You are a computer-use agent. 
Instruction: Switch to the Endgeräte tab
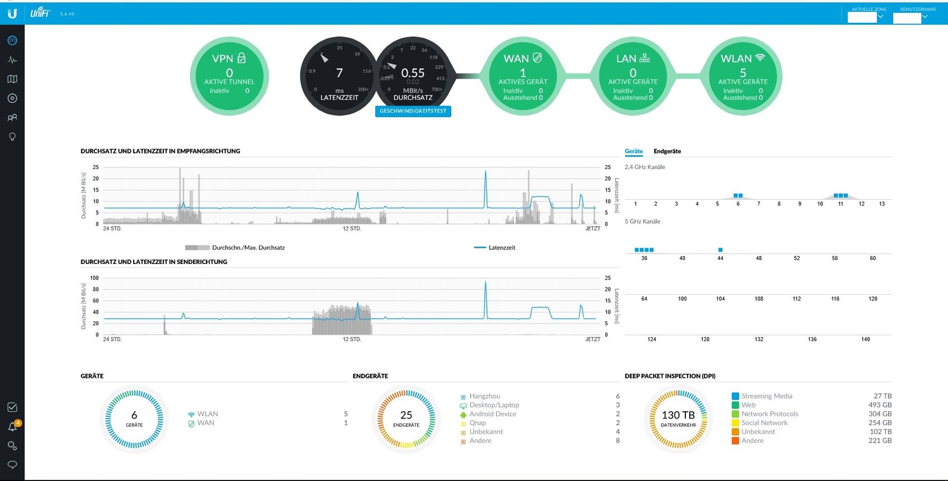667,151
